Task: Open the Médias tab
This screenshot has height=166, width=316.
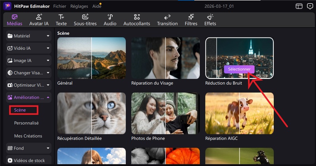Action: [15, 20]
